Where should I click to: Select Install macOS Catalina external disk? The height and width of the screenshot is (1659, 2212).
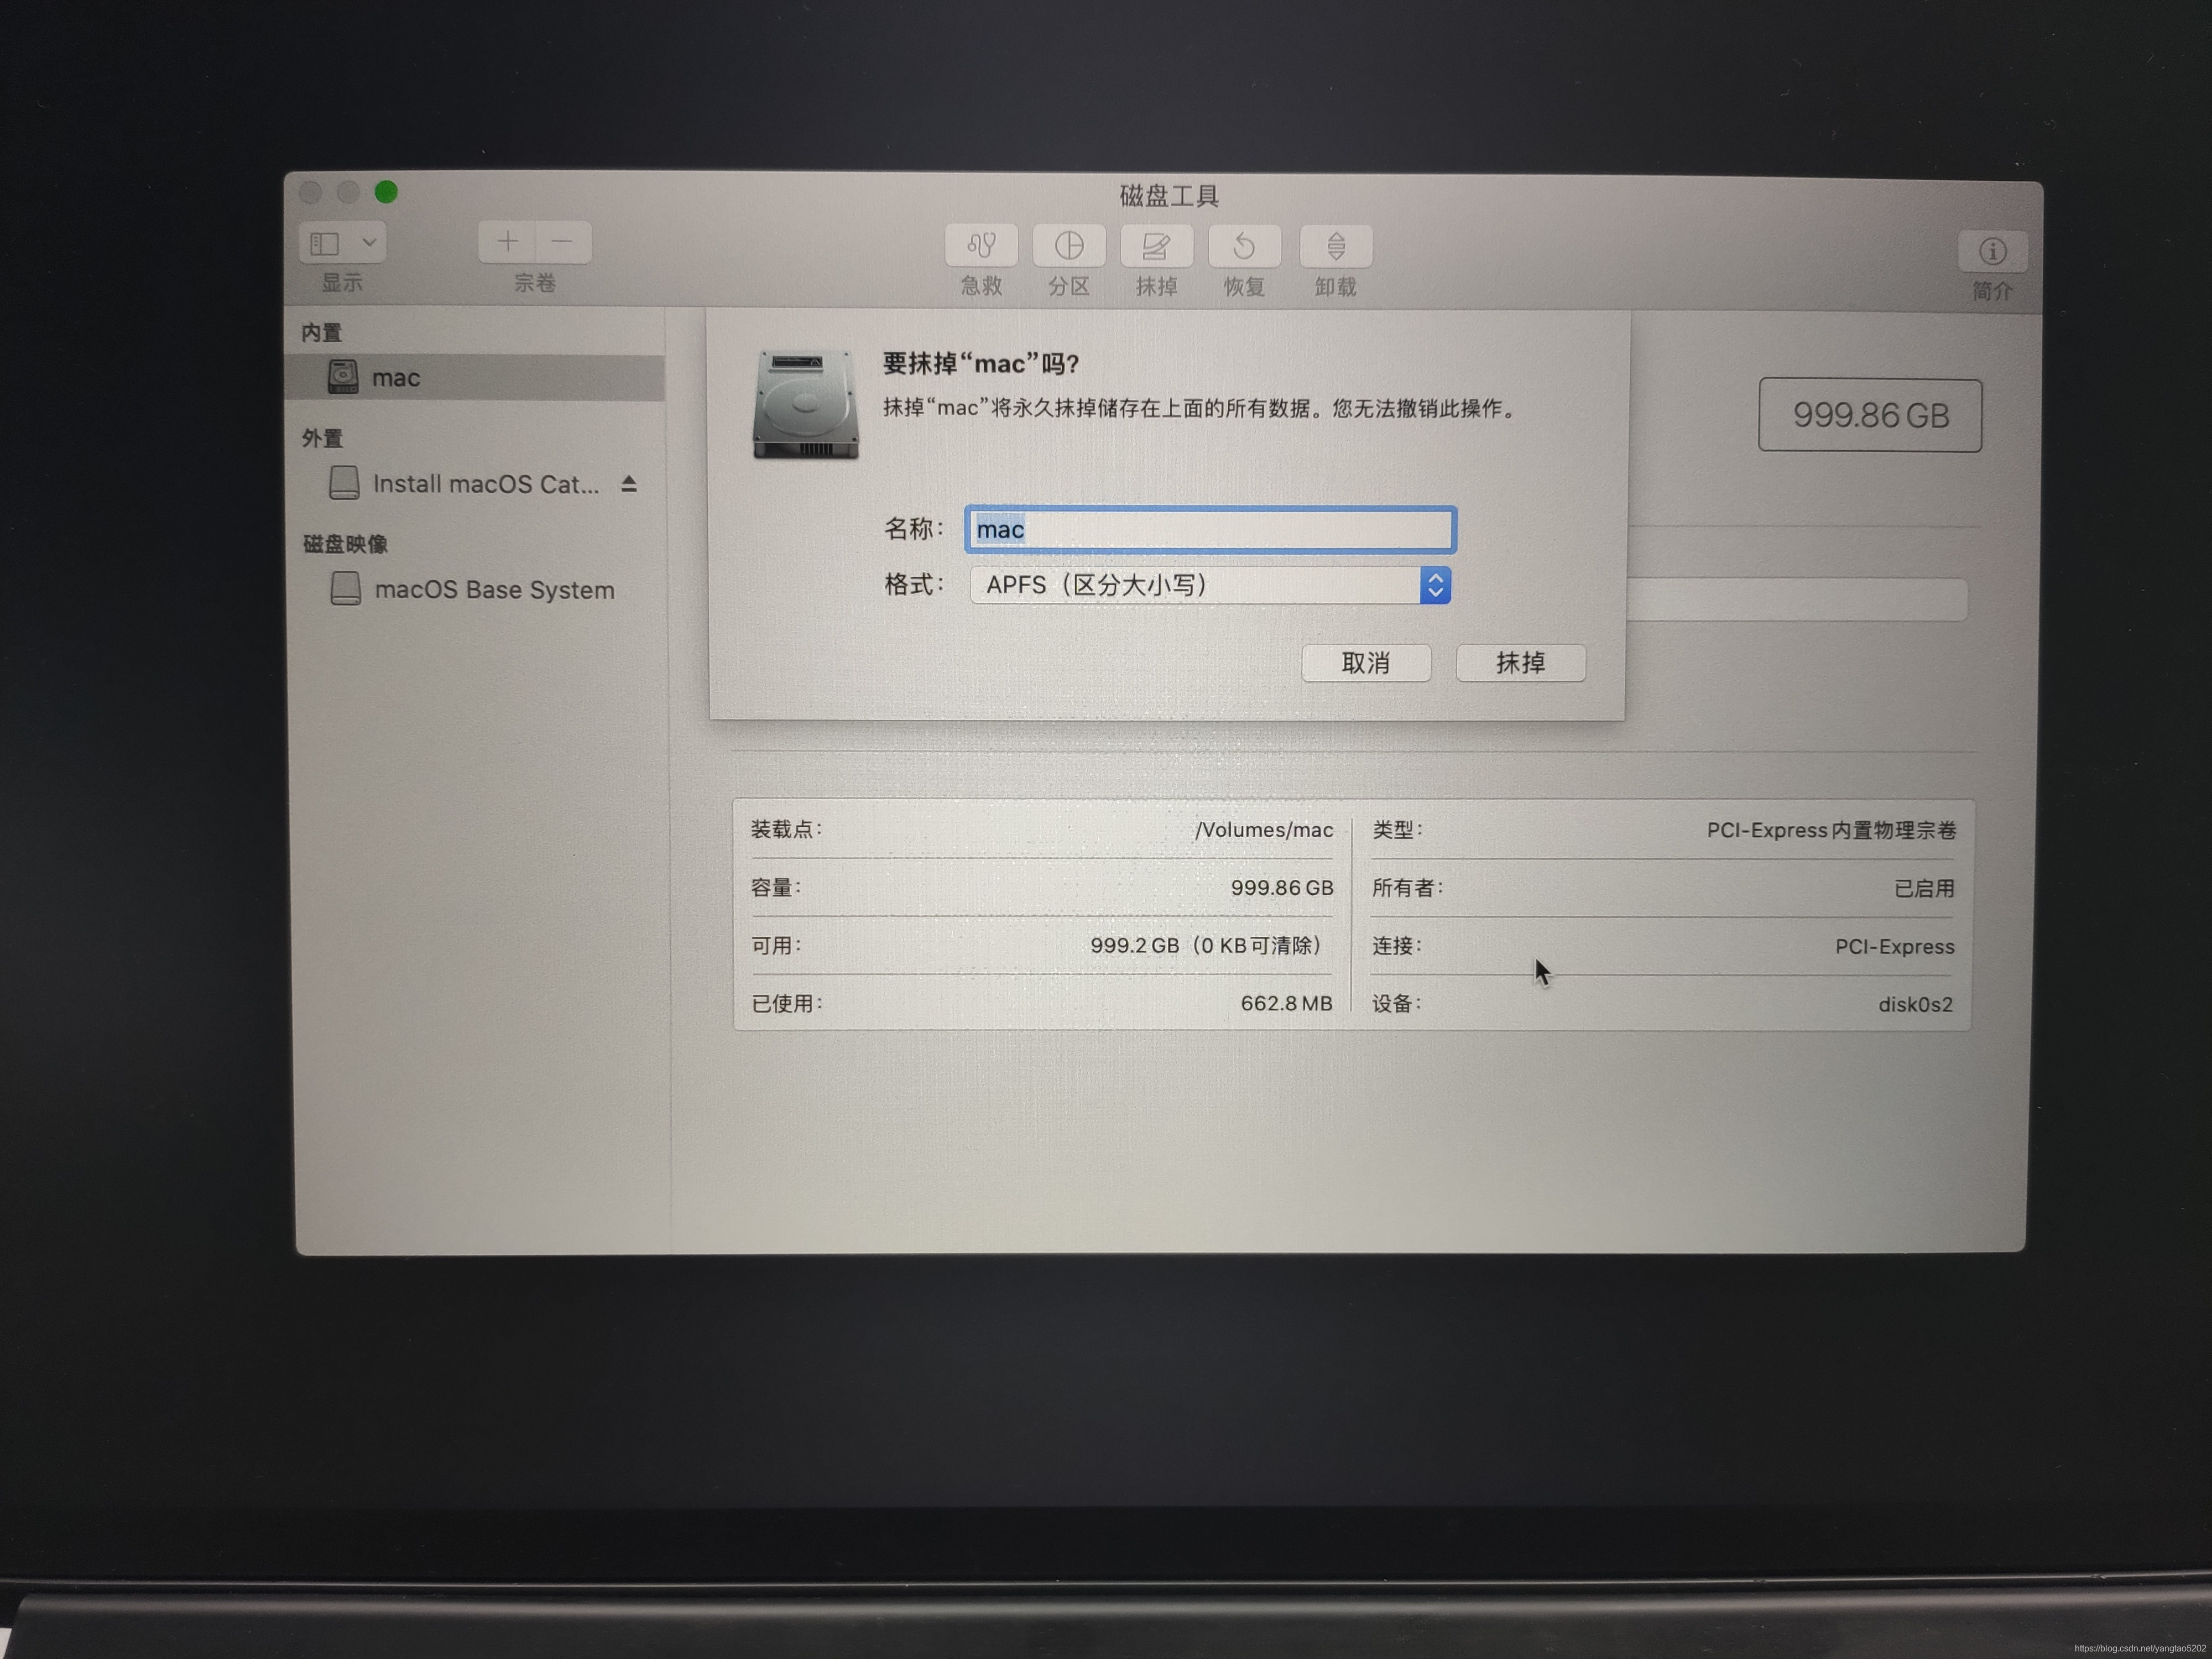485,484
